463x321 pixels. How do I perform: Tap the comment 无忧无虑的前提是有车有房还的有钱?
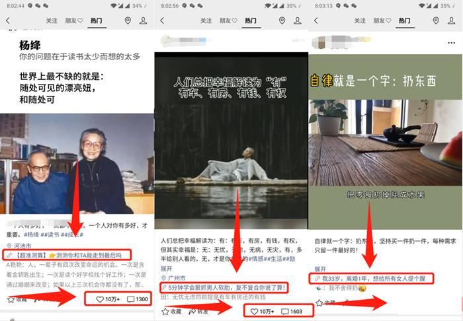click(213, 297)
